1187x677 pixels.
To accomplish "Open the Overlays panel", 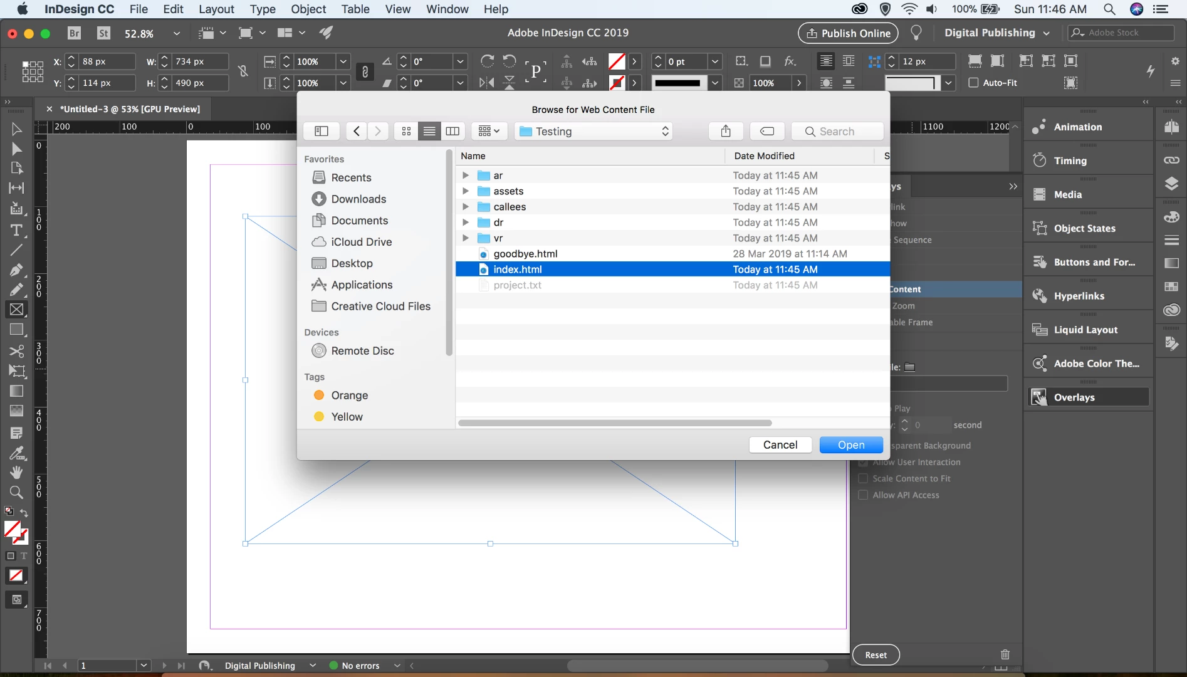I will tap(1088, 397).
